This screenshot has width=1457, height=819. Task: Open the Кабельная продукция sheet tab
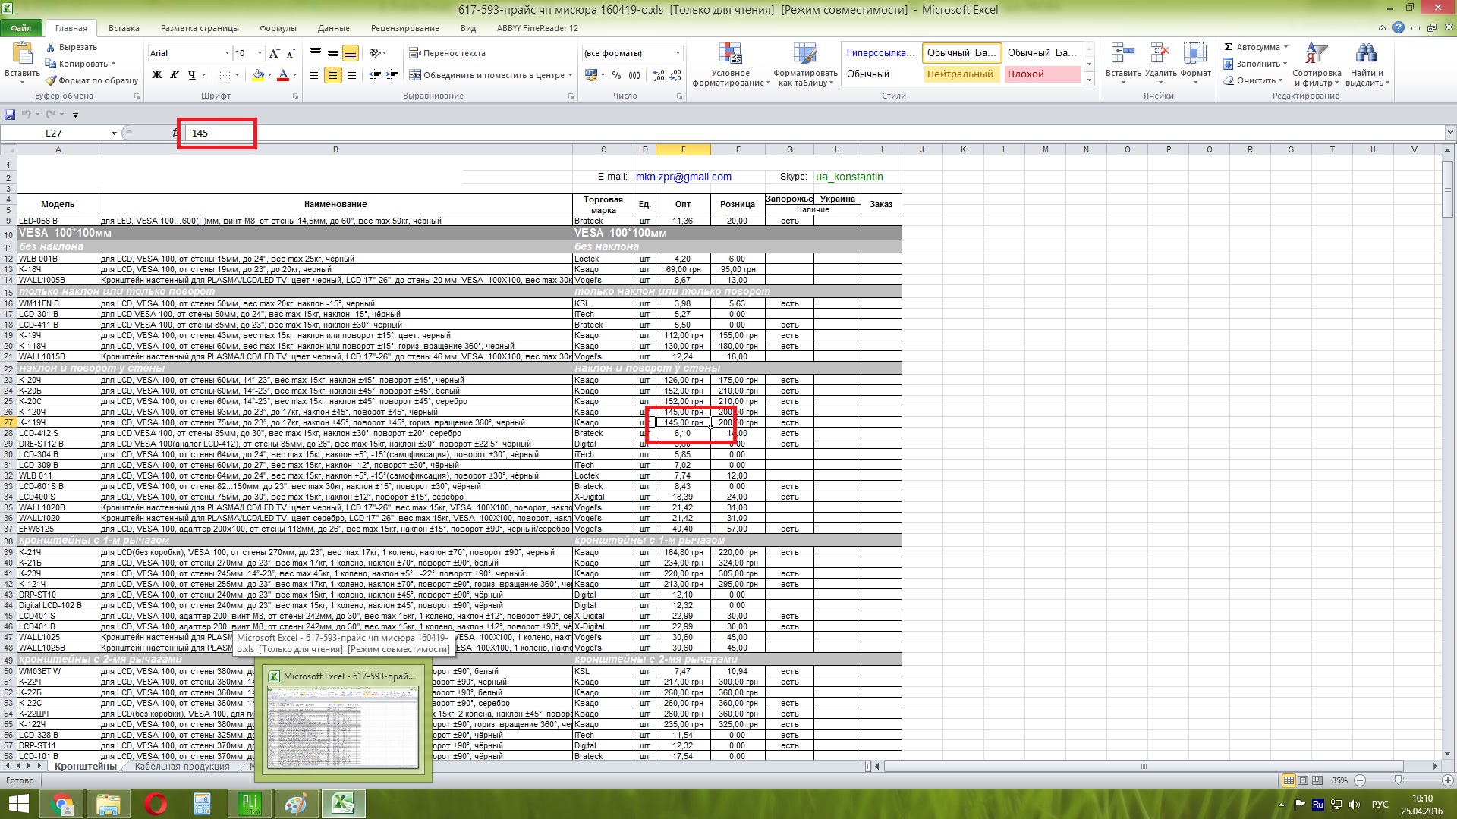click(182, 767)
